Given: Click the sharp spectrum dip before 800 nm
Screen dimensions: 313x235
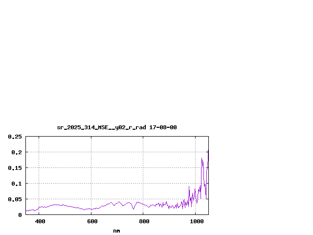Looking at the screenshot, I should (134, 209).
